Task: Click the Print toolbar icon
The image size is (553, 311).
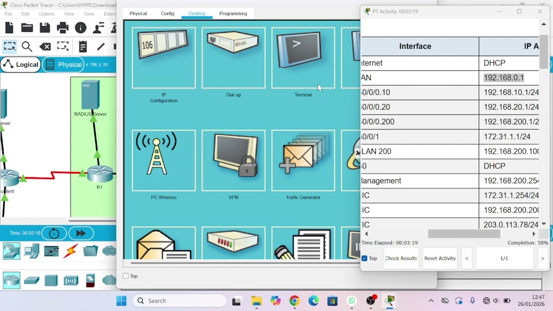Action: pyautogui.click(x=63, y=28)
